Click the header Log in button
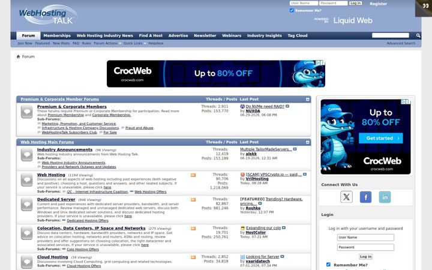 (x=355, y=3)
